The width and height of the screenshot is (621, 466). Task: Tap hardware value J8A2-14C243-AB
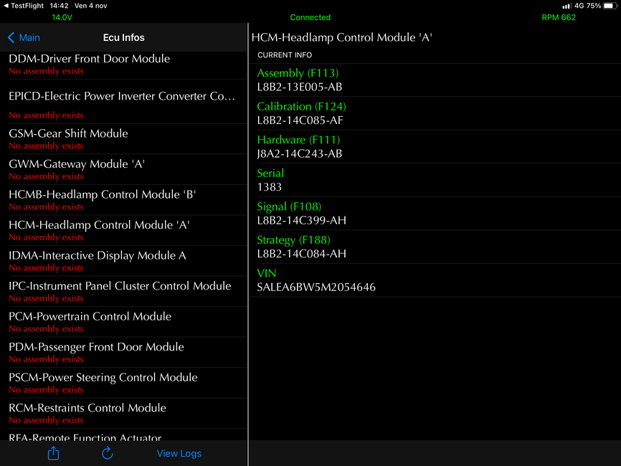300,153
